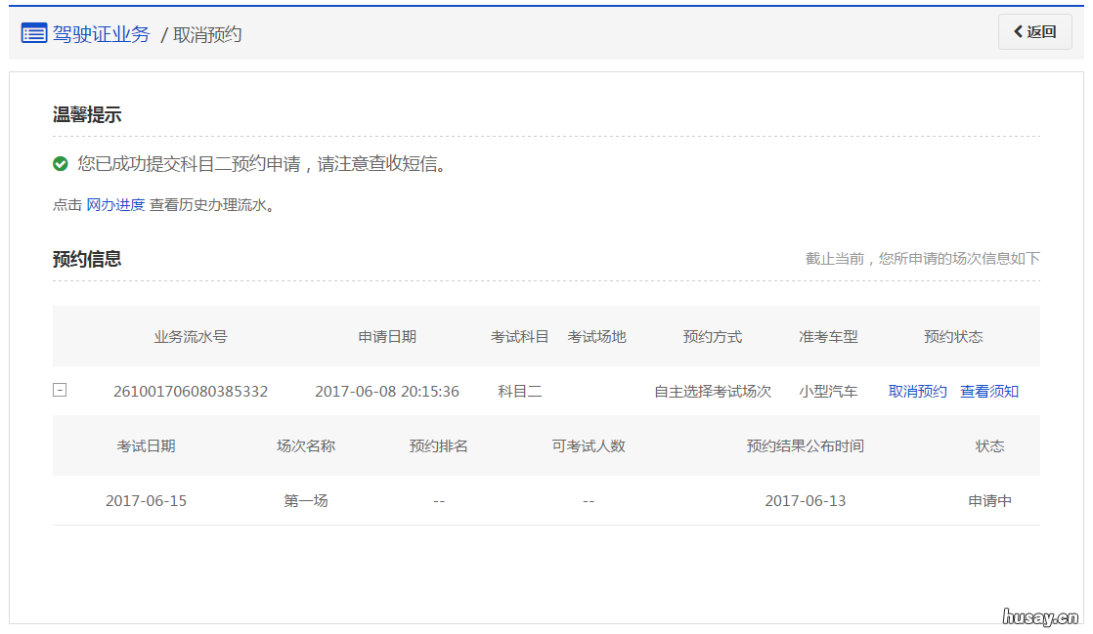Click the 温馨提示 heading

(86, 114)
